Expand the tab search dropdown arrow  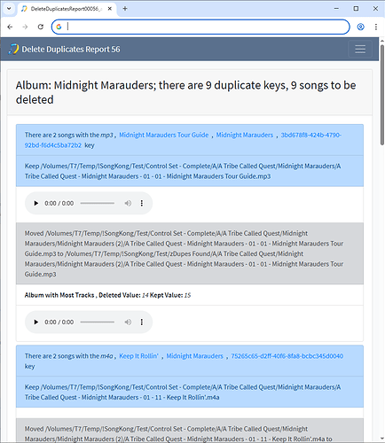click(x=9, y=9)
